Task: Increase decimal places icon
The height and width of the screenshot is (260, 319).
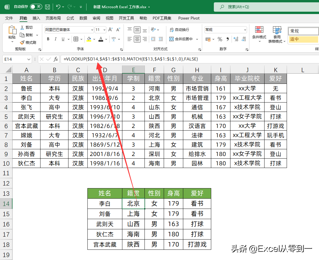Action: [236, 39]
